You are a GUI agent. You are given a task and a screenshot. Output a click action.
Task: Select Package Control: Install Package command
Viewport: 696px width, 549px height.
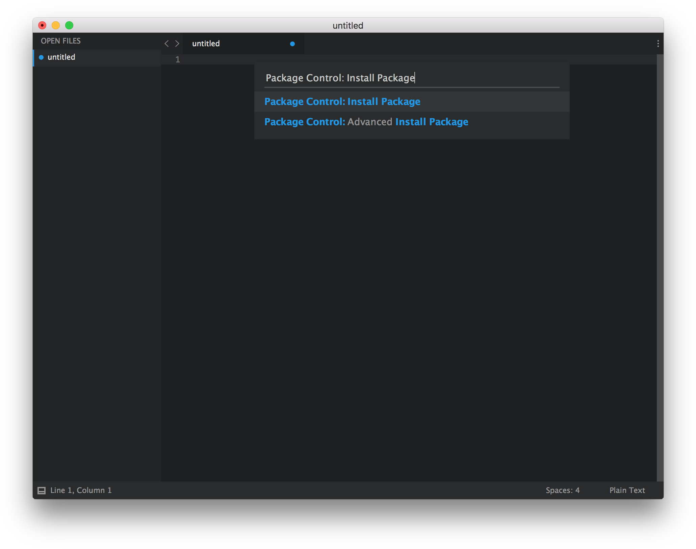342,102
